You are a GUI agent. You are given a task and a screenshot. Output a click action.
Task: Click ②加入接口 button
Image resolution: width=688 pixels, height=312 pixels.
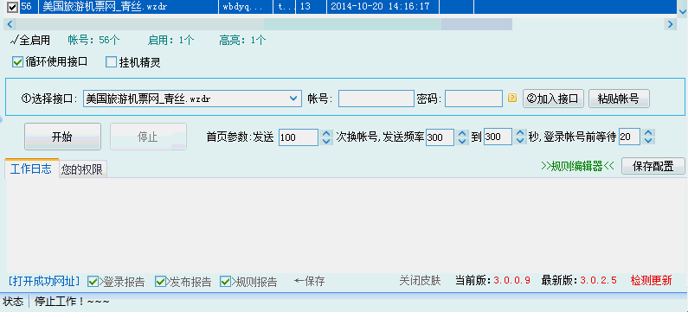pos(553,99)
